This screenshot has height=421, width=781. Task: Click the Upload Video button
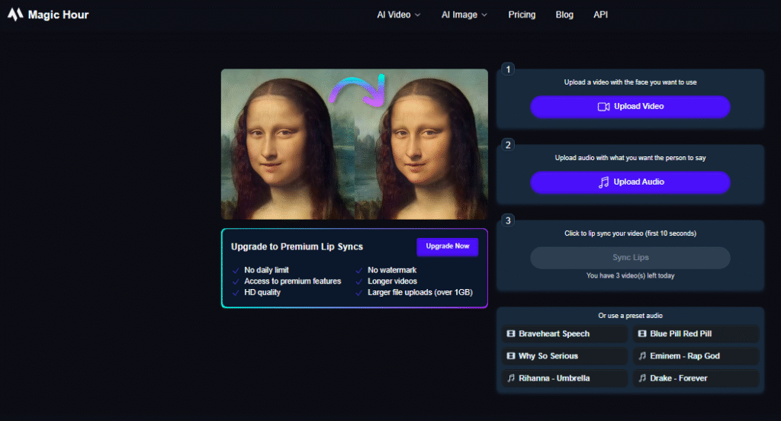click(x=630, y=107)
